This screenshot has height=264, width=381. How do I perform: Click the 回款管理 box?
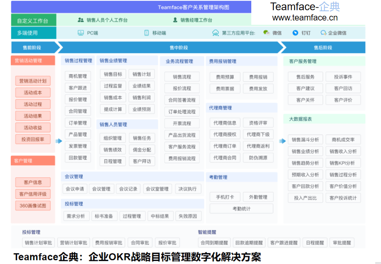tap(78, 158)
